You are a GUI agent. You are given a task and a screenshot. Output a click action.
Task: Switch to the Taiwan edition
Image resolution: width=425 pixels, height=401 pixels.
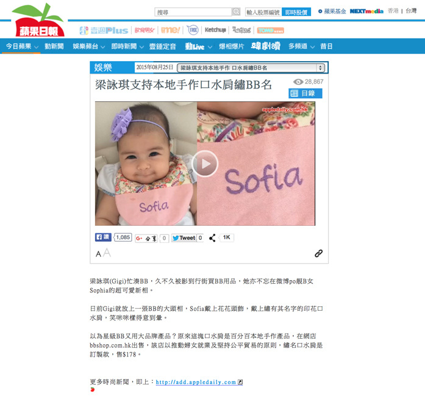tap(411, 11)
